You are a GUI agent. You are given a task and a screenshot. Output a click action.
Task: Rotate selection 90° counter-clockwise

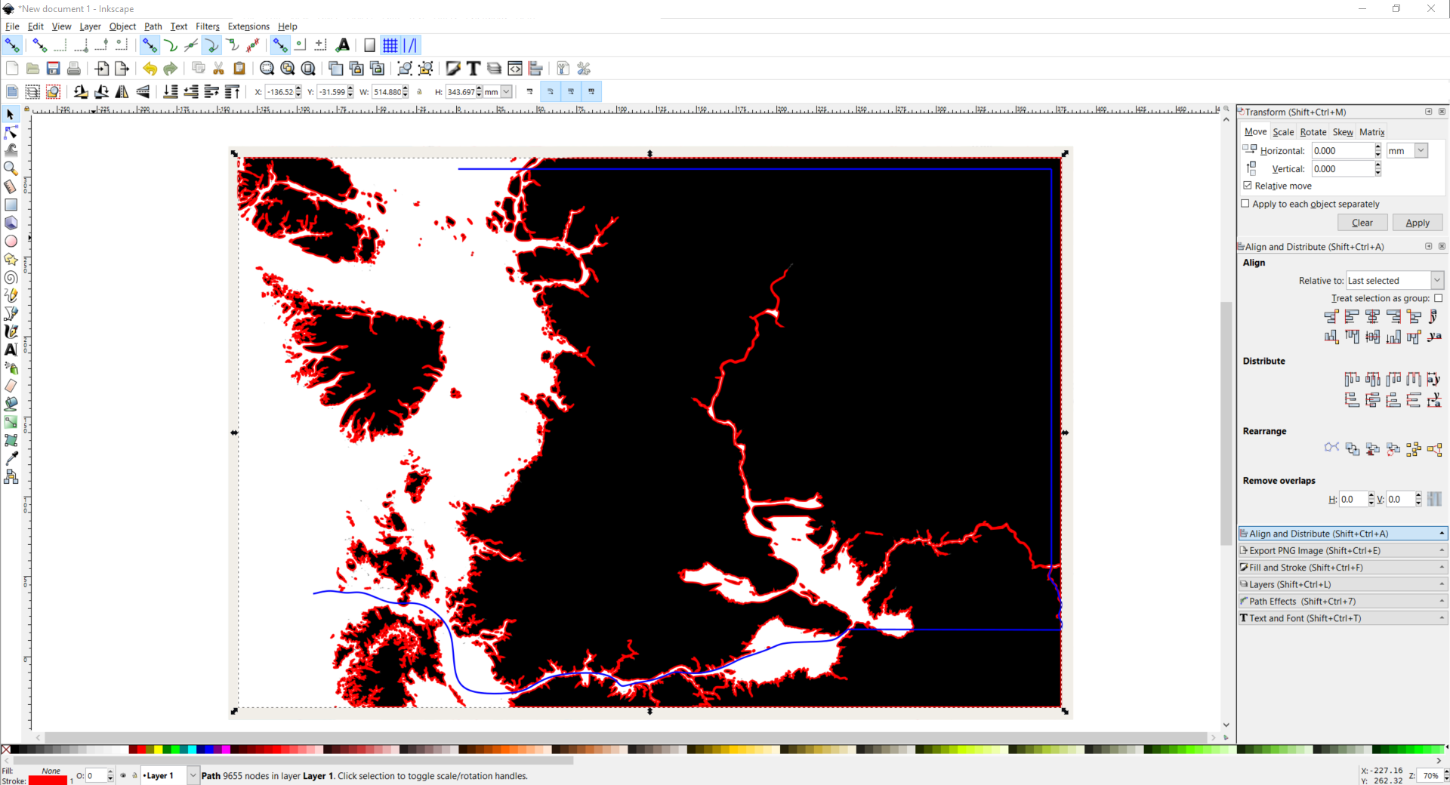coord(81,92)
